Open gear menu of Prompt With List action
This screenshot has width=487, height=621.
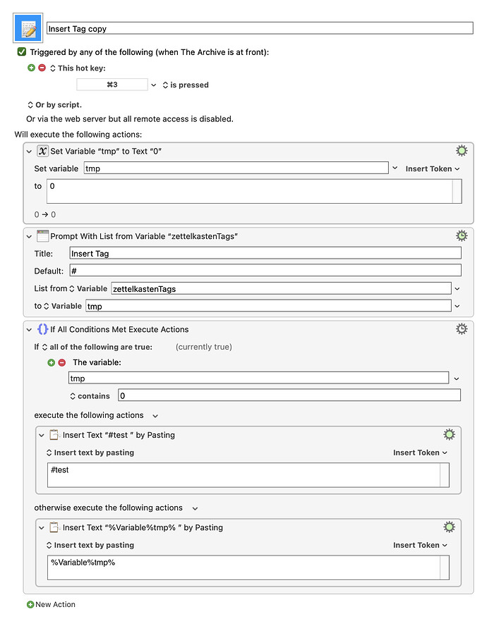[x=461, y=235]
